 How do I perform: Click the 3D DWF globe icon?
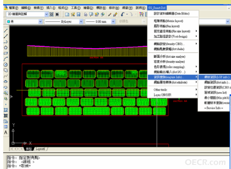102,14
